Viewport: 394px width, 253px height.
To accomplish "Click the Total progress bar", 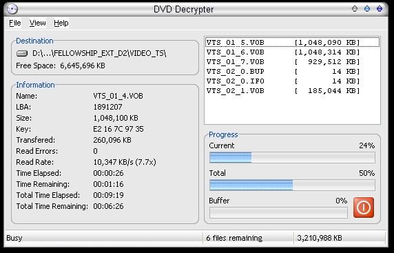I will pos(292,185).
